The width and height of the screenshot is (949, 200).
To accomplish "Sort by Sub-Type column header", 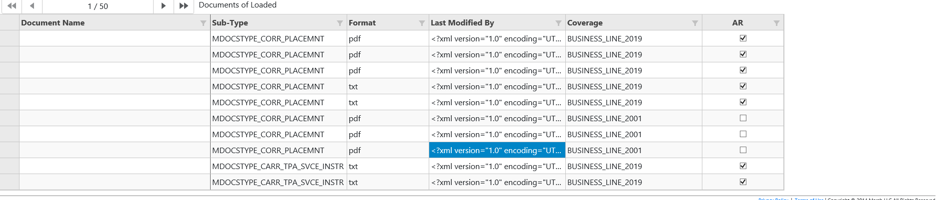I will point(230,23).
